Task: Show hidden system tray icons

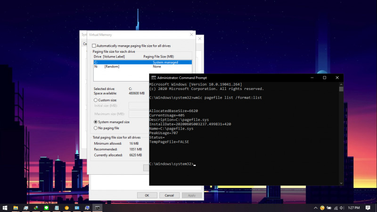Action: 315,208
